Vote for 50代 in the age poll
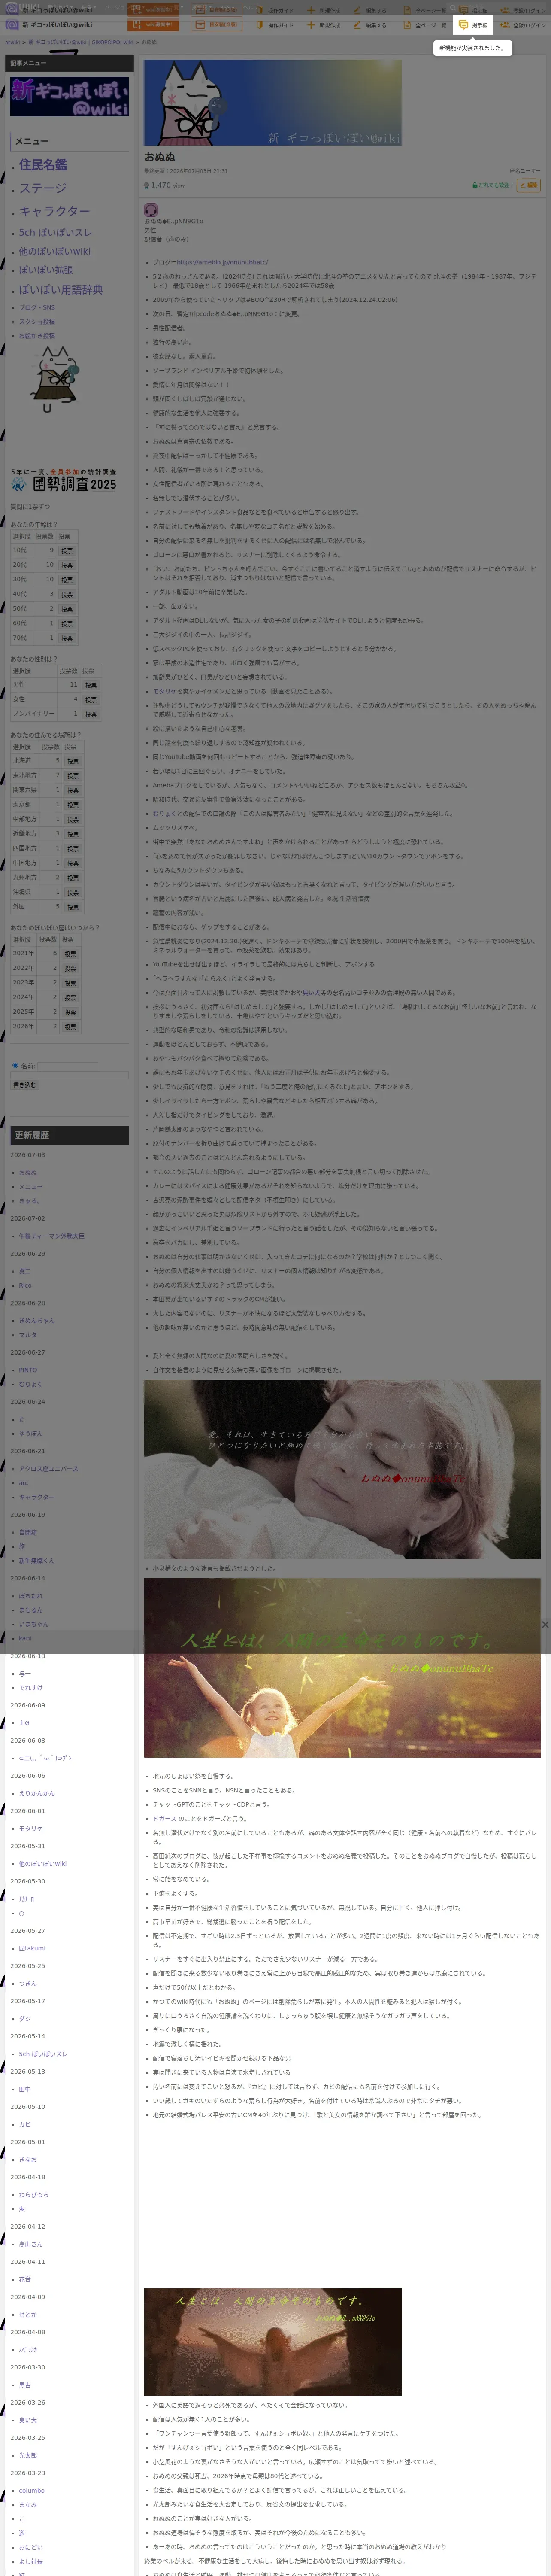 point(66,608)
